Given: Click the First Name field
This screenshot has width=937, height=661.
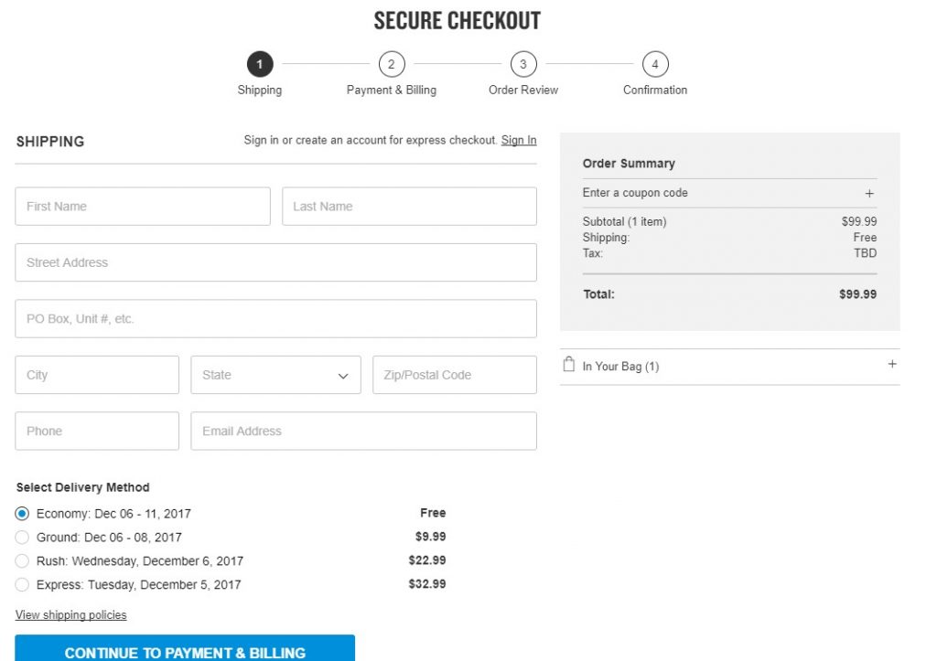Looking at the screenshot, I should pyautogui.click(x=142, y=206).
